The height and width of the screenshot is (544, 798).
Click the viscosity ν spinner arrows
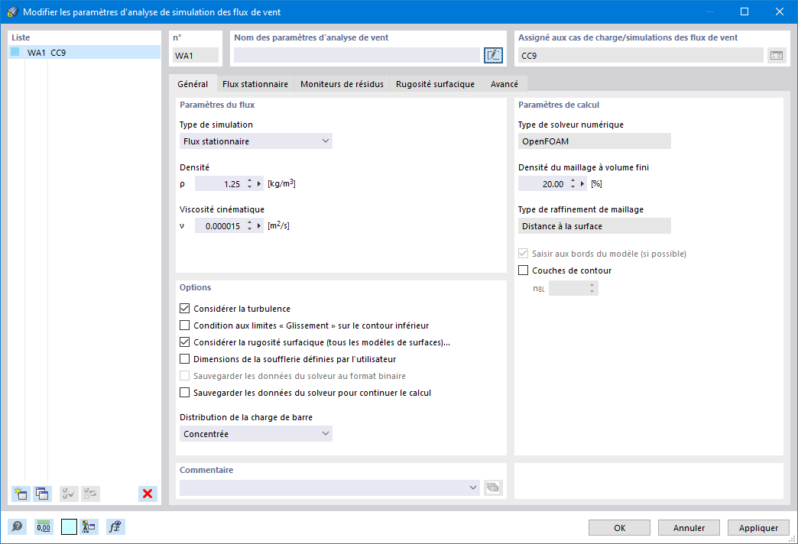pyautogui.click(x=249, y=226)
